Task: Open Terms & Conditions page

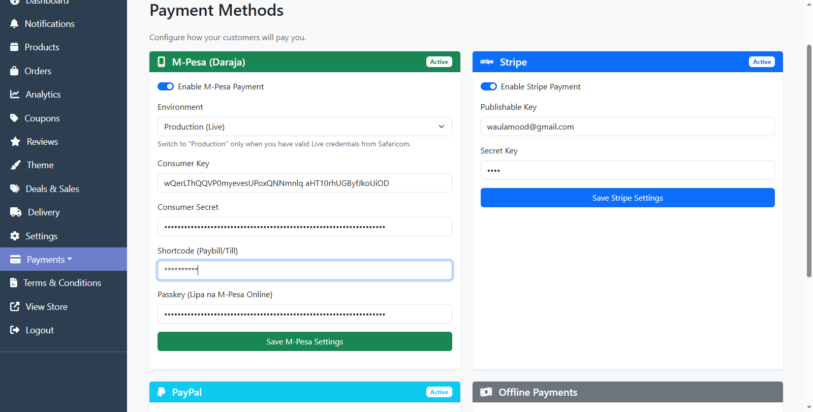Action: click(x=62, y=283)
